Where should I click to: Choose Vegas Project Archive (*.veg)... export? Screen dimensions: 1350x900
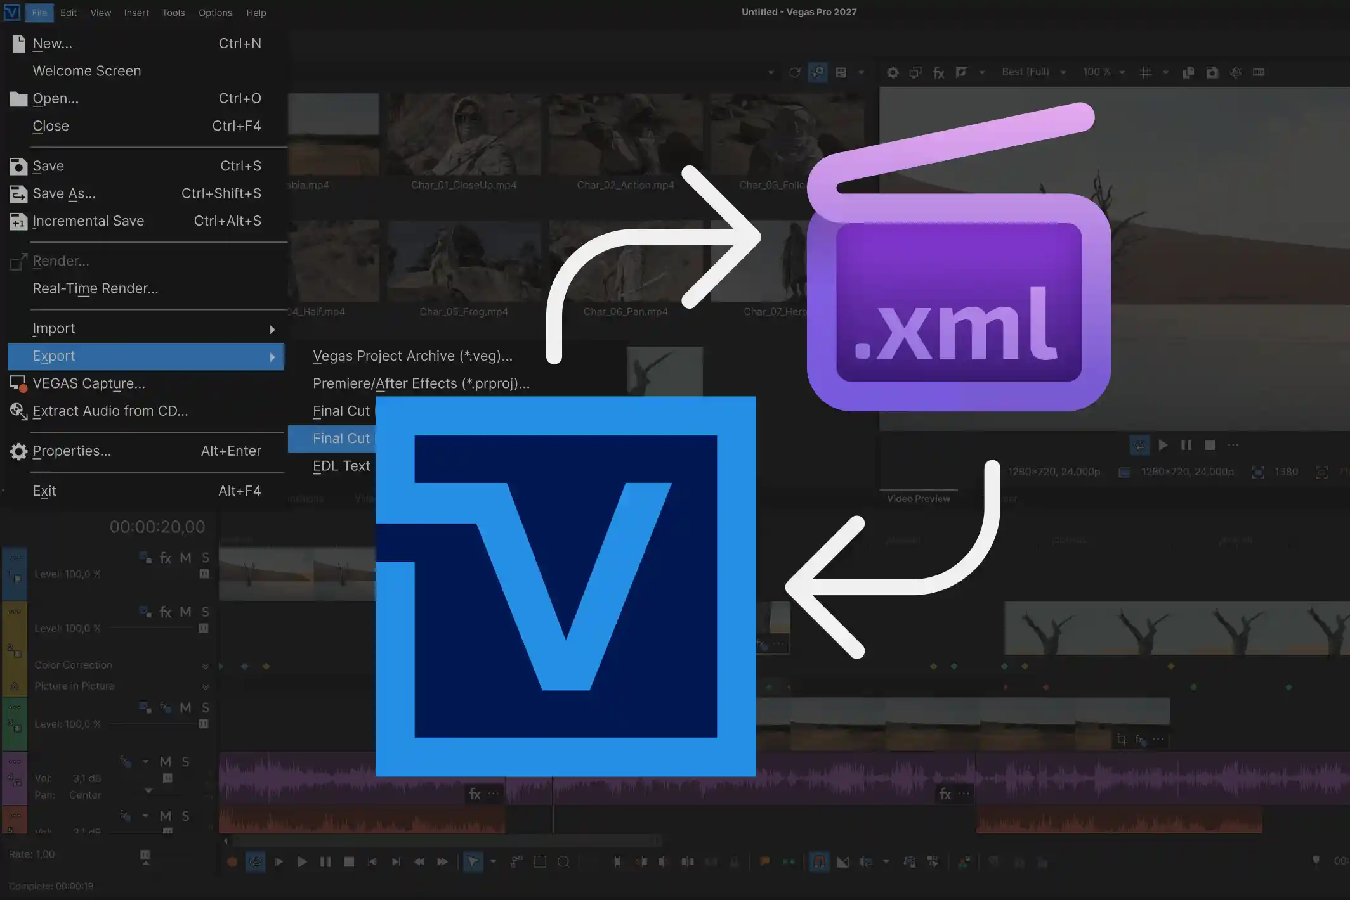(x=412, y=356)
